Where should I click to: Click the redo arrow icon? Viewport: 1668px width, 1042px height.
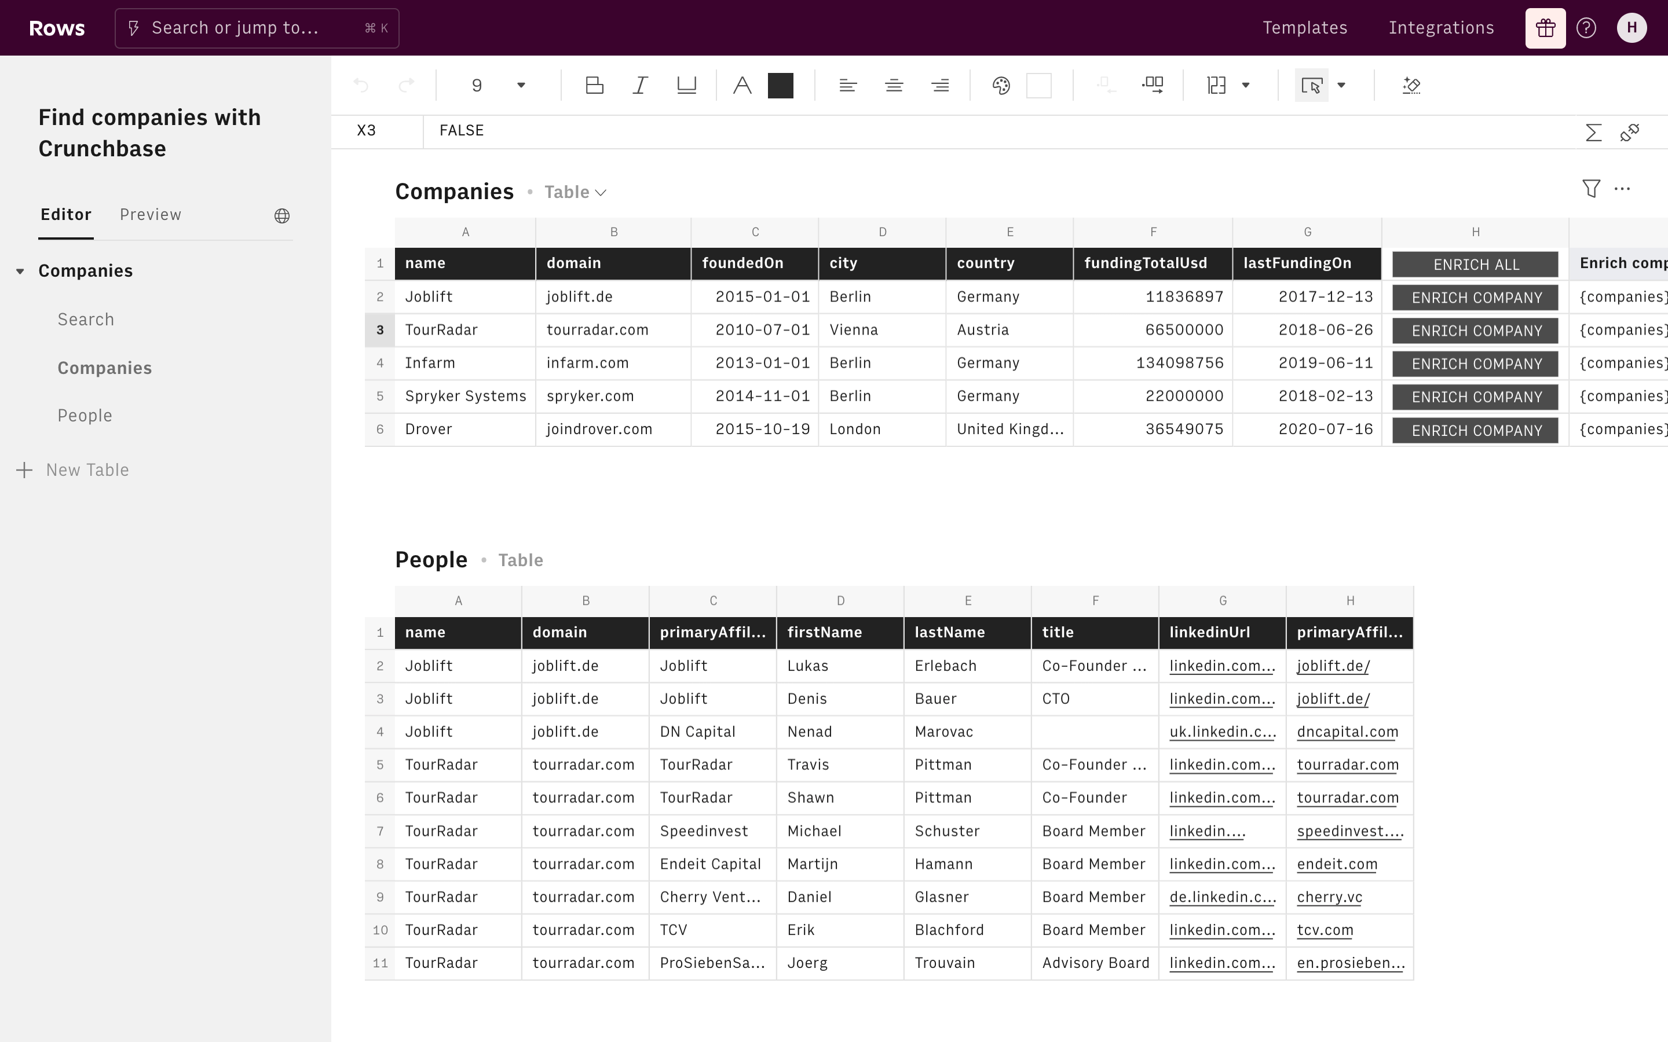point(407,86)
